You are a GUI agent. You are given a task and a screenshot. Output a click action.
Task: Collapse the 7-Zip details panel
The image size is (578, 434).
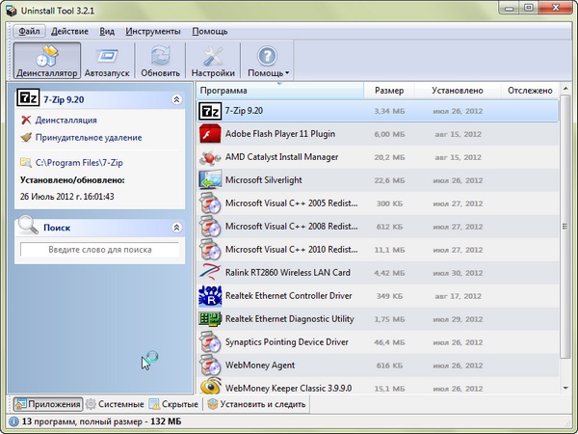click(175, 99)
